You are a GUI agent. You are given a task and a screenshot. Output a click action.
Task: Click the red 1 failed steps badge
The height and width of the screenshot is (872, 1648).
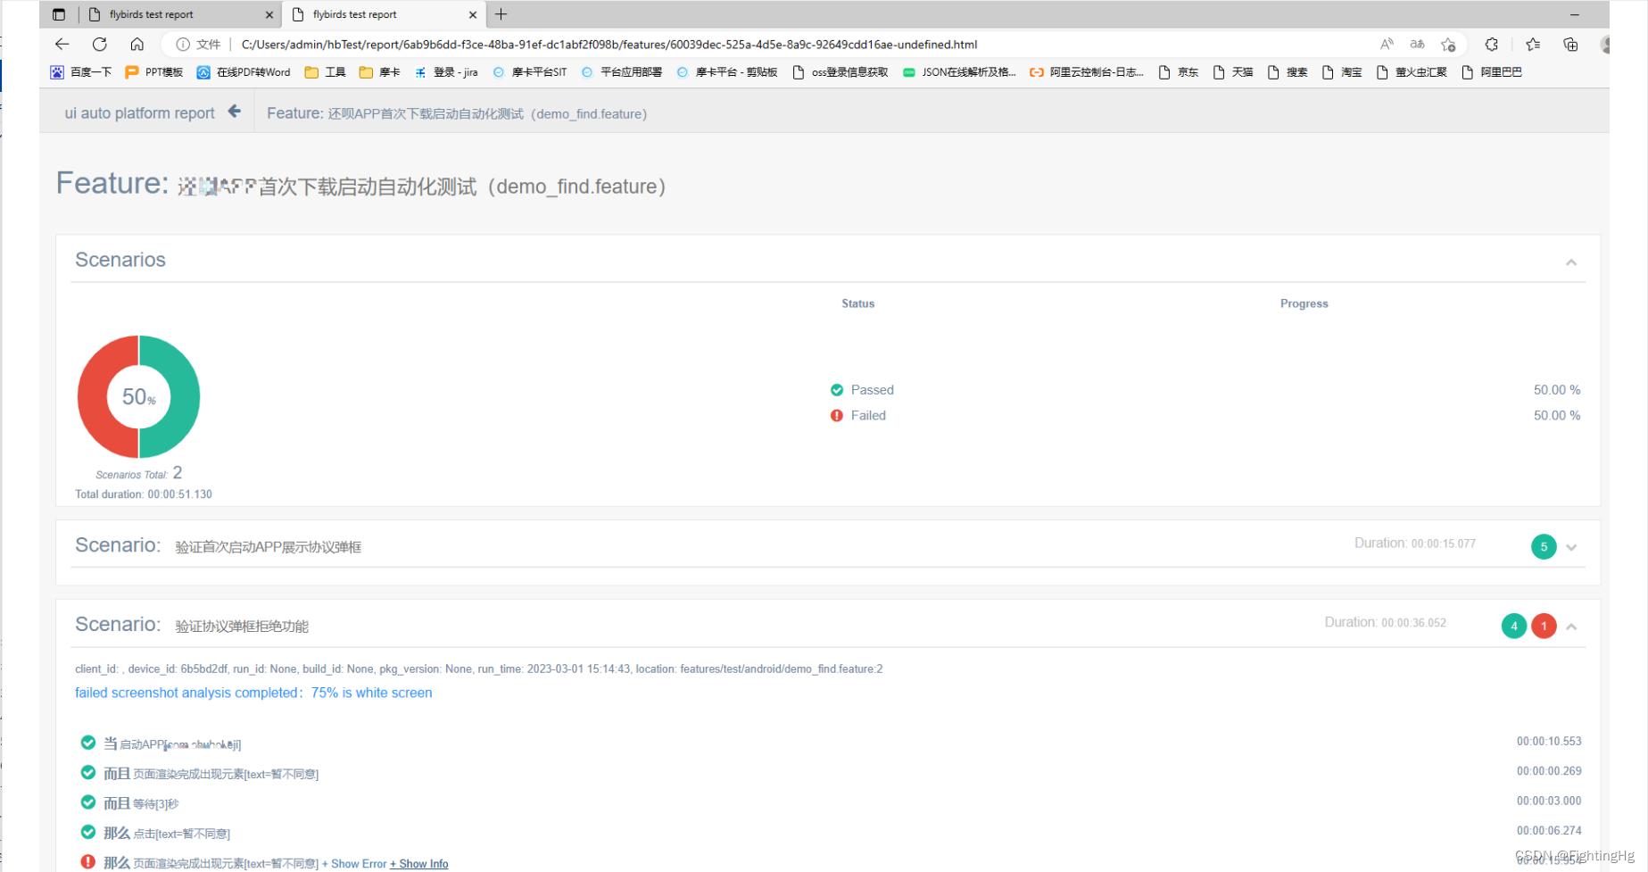click(1544, 627)
